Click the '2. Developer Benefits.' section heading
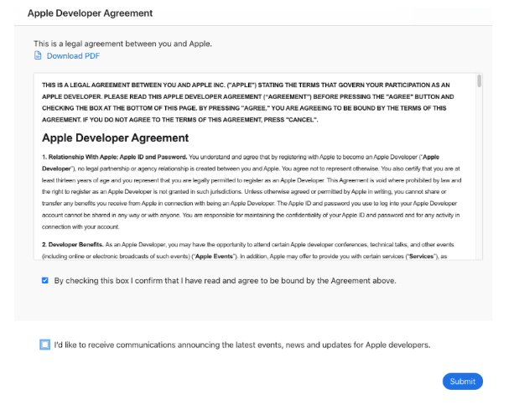This screenshot has width=514, height=405. coord(73,245)
